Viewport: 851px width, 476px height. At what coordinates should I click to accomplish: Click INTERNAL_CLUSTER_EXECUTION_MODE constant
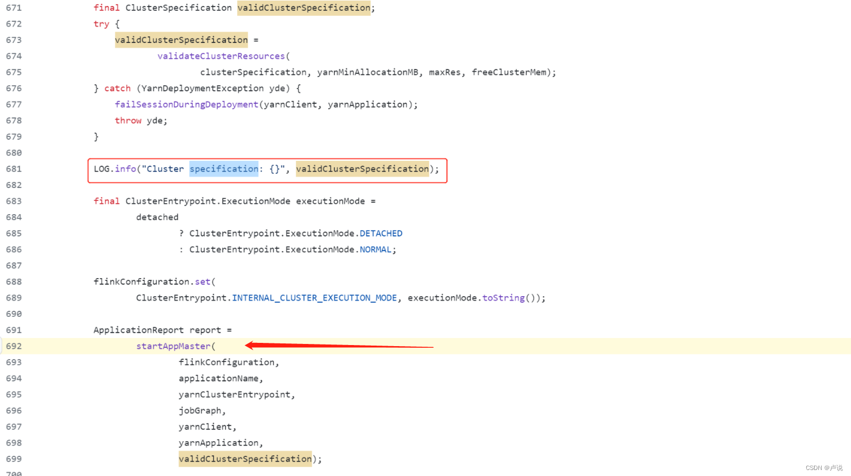coord(314,298)
